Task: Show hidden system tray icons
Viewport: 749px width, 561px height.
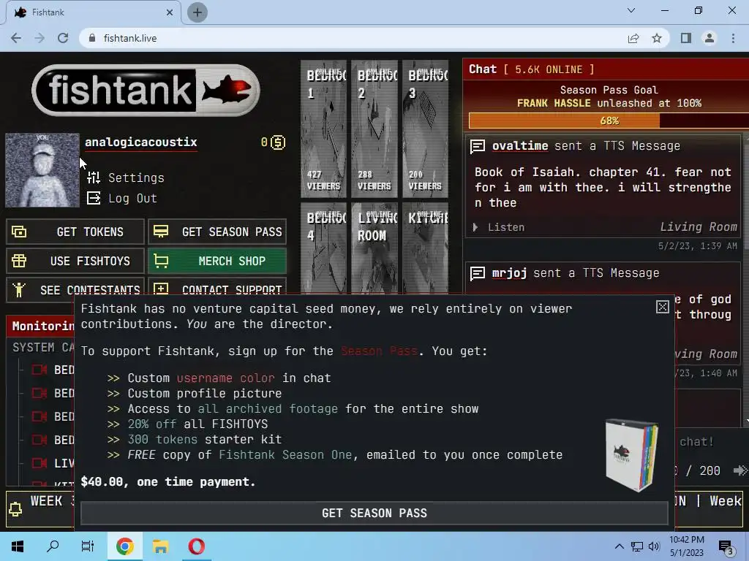Action: click(x=619, y=546)
